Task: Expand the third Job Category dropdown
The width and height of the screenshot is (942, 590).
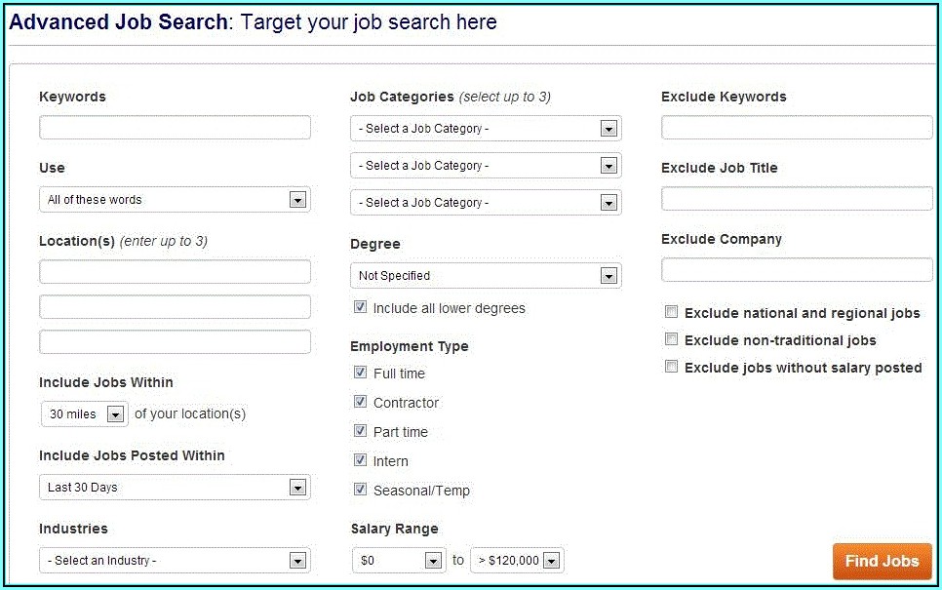Action: point(486,203)
